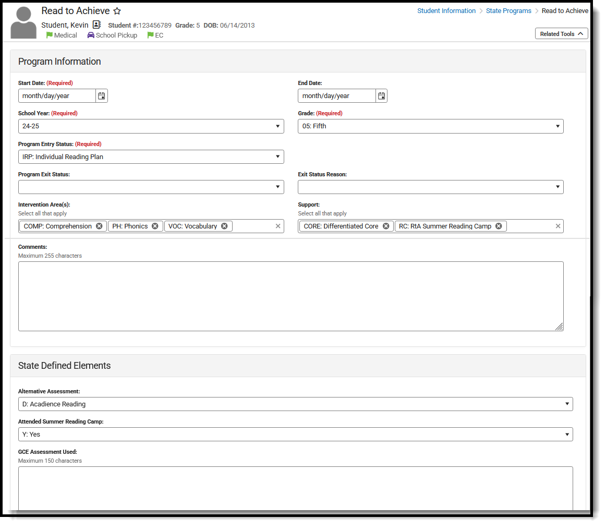This screenshot has width=606, height=530.
Task: Open the Attended Summer Reading Camp dropdown
Action: click(295, 435)
